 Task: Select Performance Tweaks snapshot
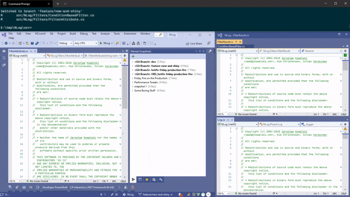[x=146, y=82]
